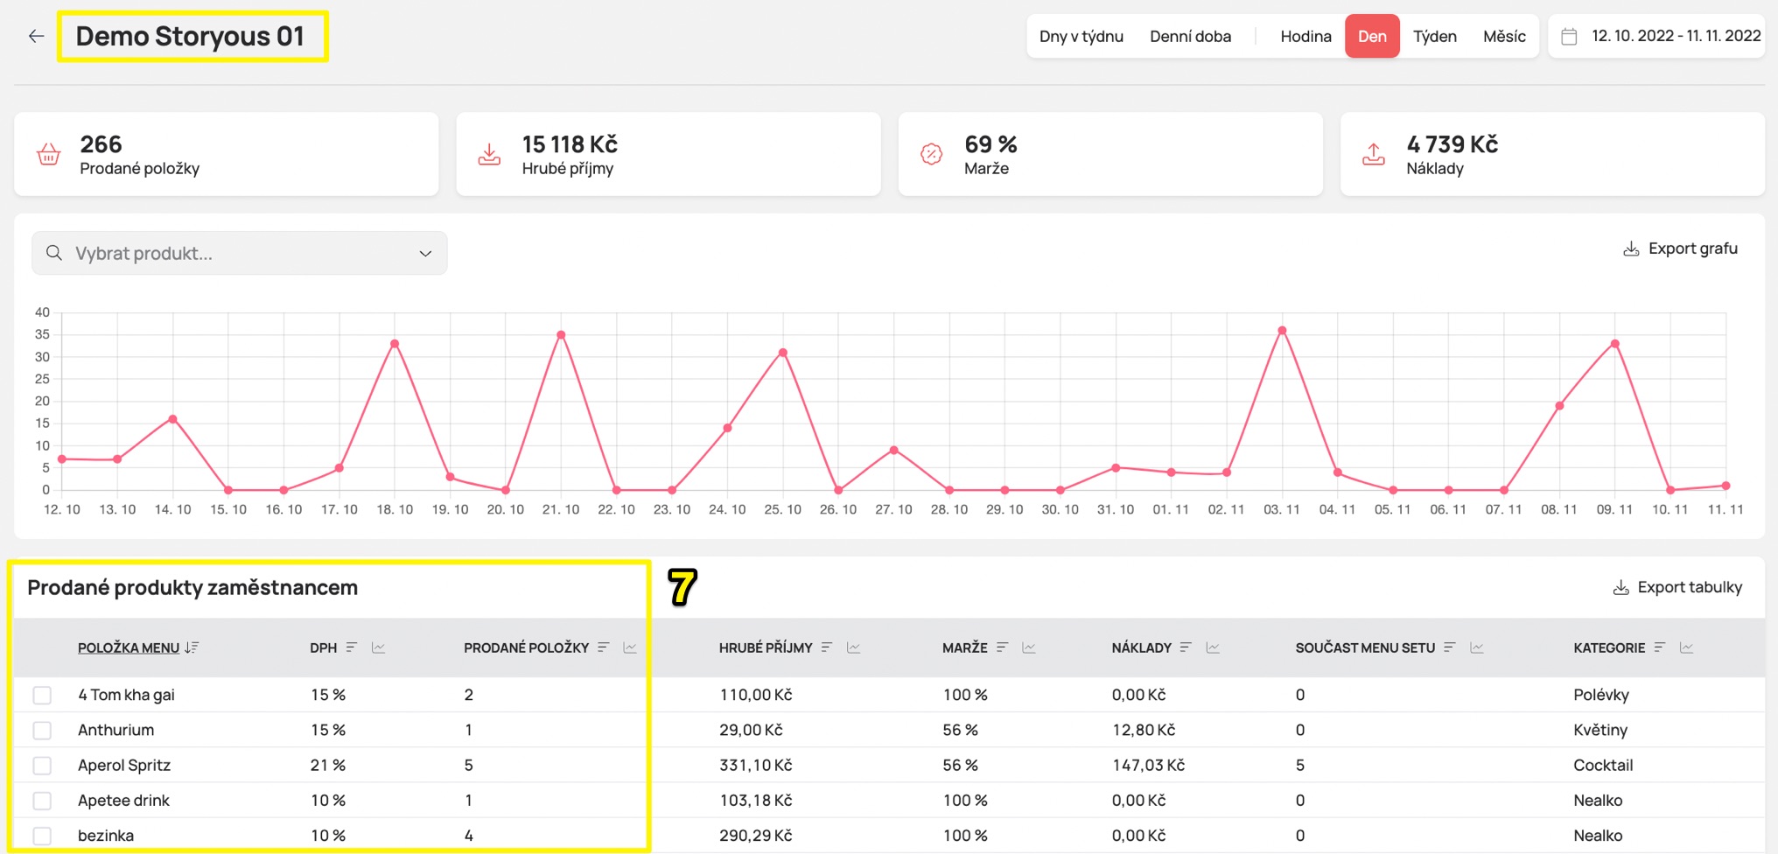Image resolution: width=1778 pixels, height=854 pixels.
Task: Click the Marže percent badge icon
Action: pyautogui.click(x=932, y=155)
